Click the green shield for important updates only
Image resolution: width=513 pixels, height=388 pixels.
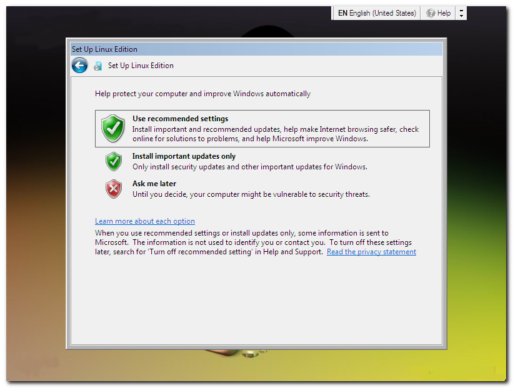[114, 161]
